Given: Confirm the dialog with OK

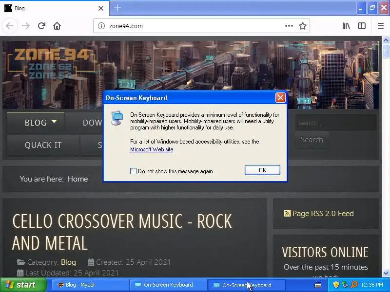Looking at the screenshot, I should pos(262,170).
